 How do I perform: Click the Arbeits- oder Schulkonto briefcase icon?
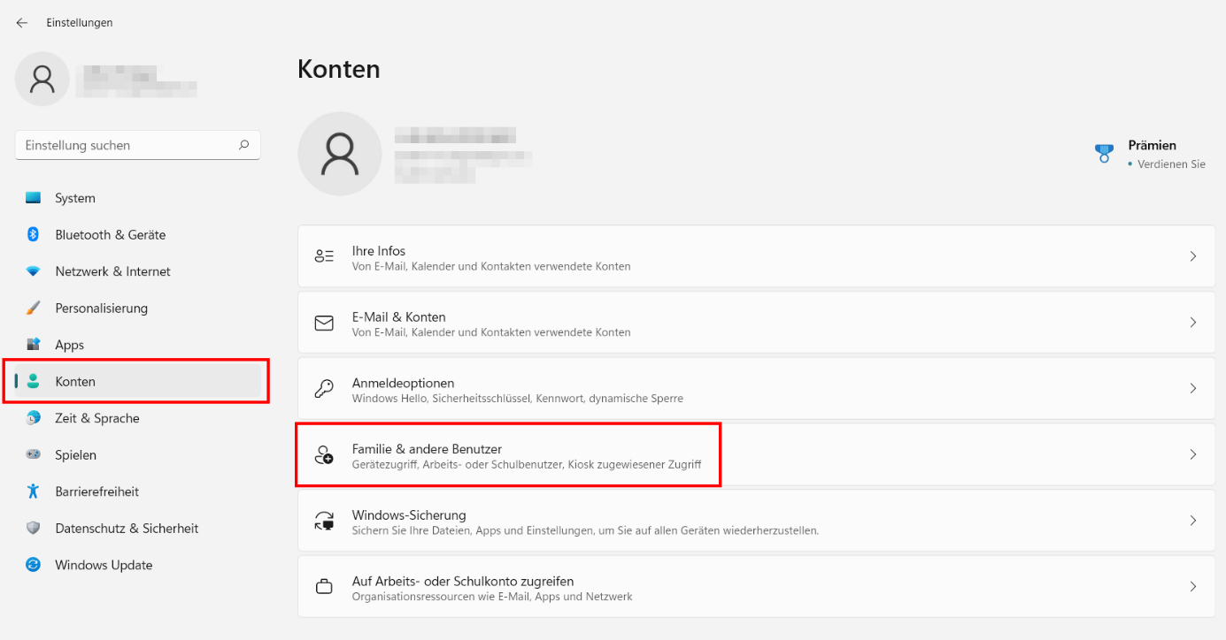[x=324, y=587]
